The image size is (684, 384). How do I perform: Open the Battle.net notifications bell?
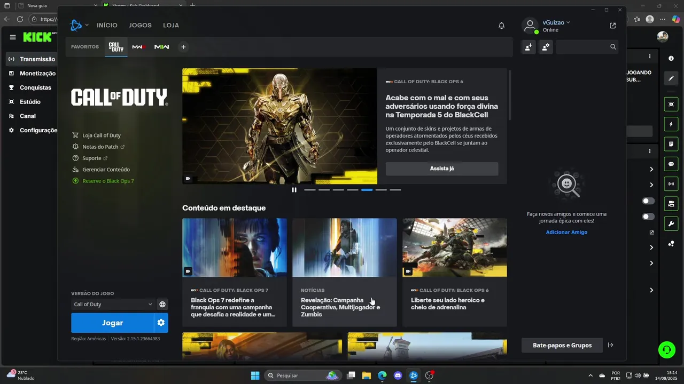click(x=501, y=26)
